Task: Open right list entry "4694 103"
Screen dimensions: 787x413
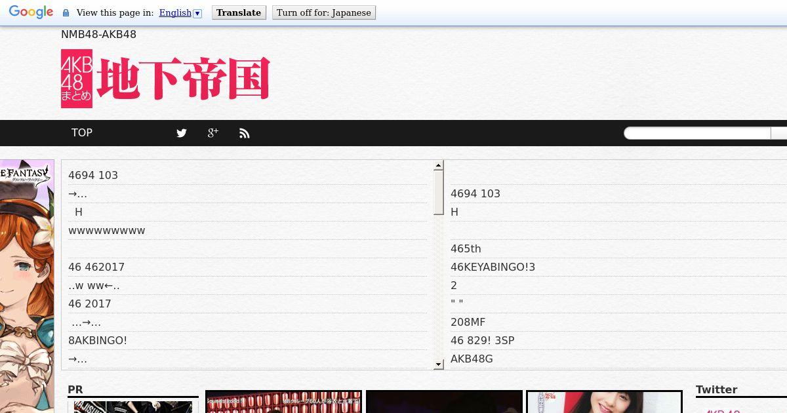Action: tap(475, 193)
